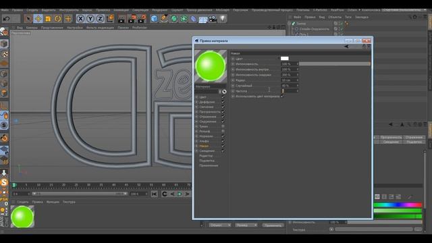This screenshot has width=432, height=243.
Task: Uncheck the Накал channel checkbox
Action: coord(223,146)
